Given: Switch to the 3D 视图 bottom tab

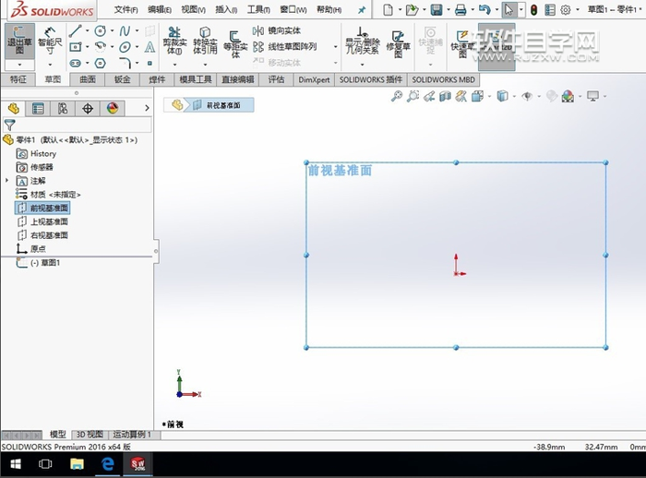Looking at the screenshot, I should (x=90, y=435).
